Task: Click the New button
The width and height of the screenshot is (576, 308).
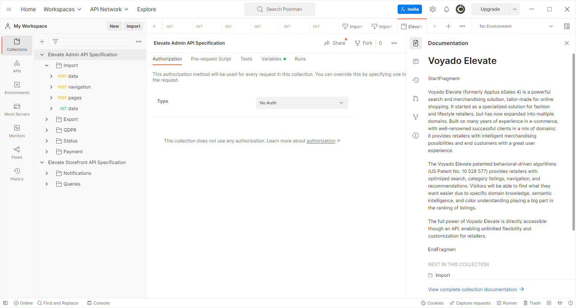Action: tap(114, 26)
